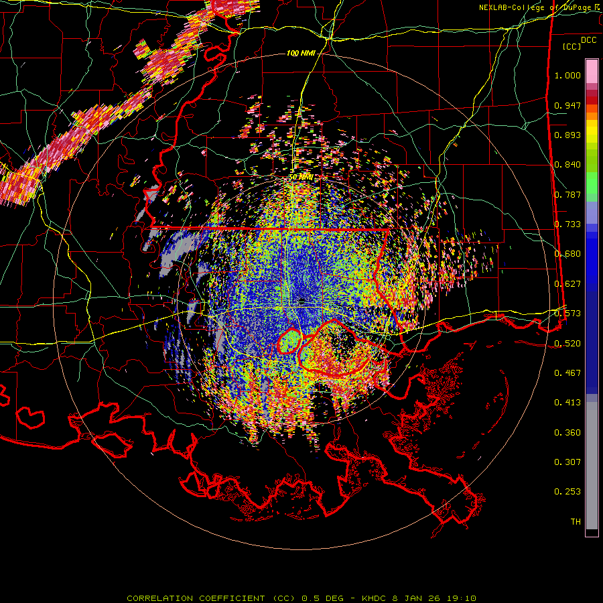Pick the light pink color bar segment
Viewport: 603px width, 603px height.
point(592,71)
